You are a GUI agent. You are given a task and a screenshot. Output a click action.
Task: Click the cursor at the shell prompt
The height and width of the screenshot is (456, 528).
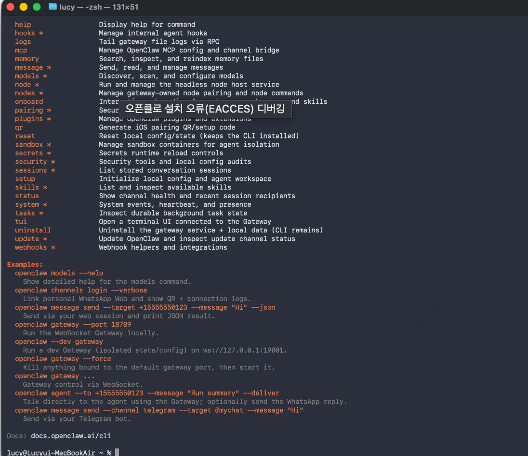click(x=117, y=453)
